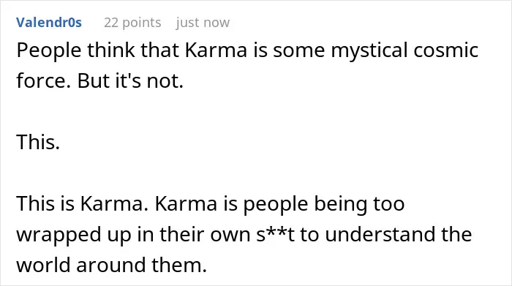This screenshot has height=286, width=512.
Task: Click the word 'their' in the last paragraph
Action: (x=182, y=234)
